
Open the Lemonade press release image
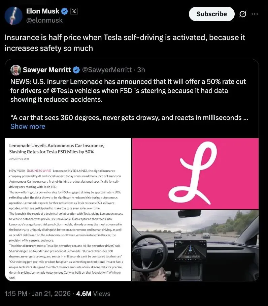click(x=68, y=210)
